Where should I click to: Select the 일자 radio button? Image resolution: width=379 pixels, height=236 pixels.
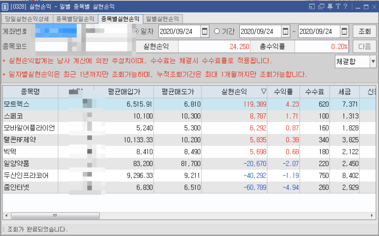point(136,31)
